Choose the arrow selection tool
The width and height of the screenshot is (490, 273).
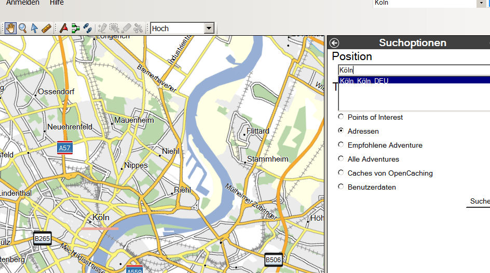(34, 28)
